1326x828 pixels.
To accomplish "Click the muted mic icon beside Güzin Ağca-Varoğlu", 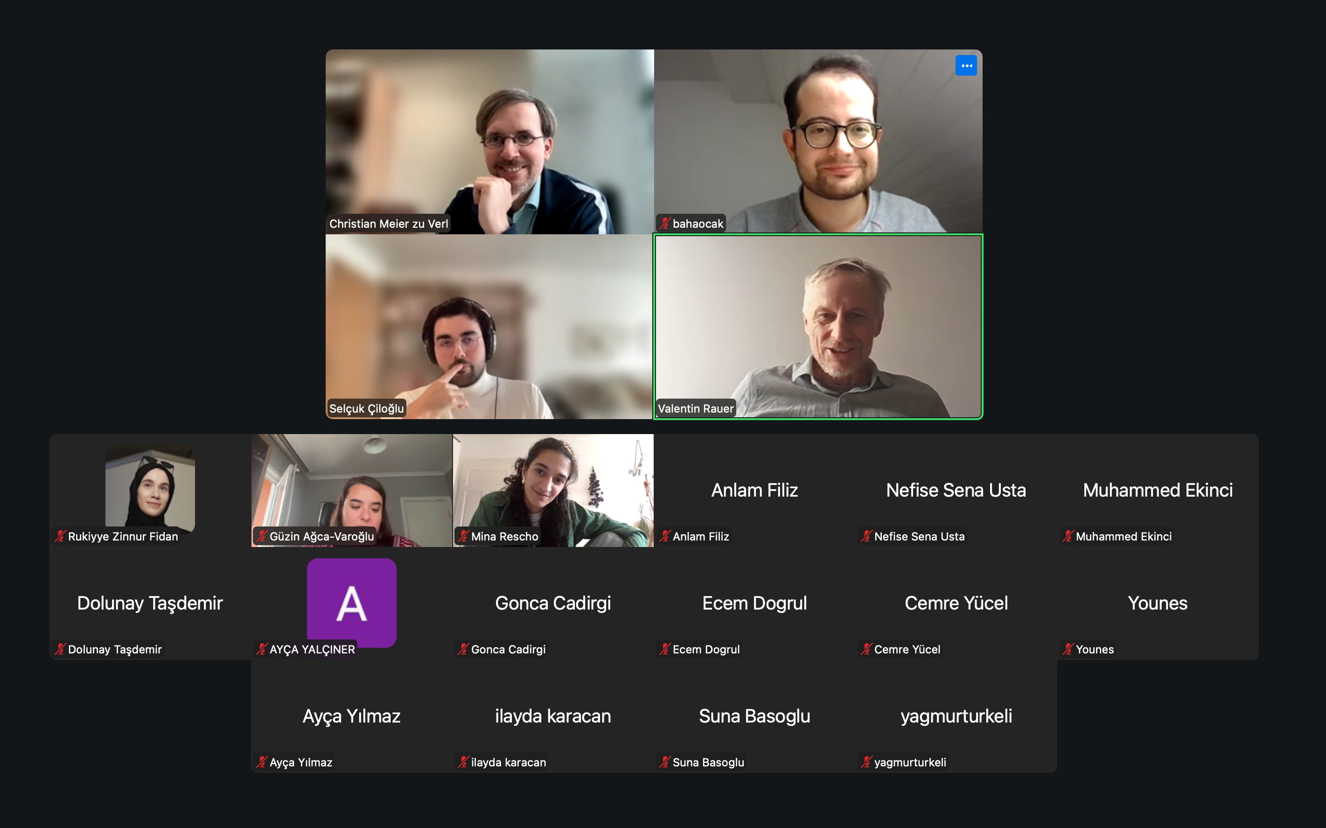I will tap(262, 536).
